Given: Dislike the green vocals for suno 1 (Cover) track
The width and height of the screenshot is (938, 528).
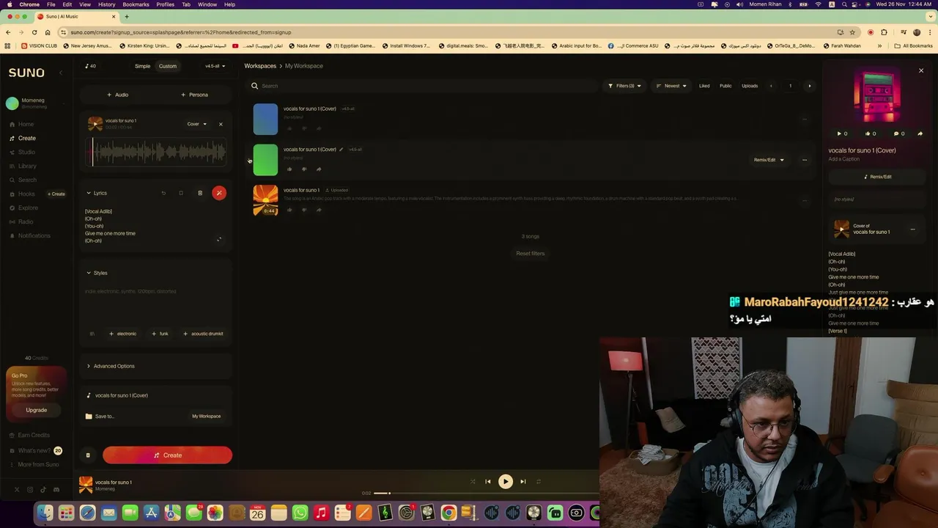Looking at the screenshot, I should click(x=304, y=169).
